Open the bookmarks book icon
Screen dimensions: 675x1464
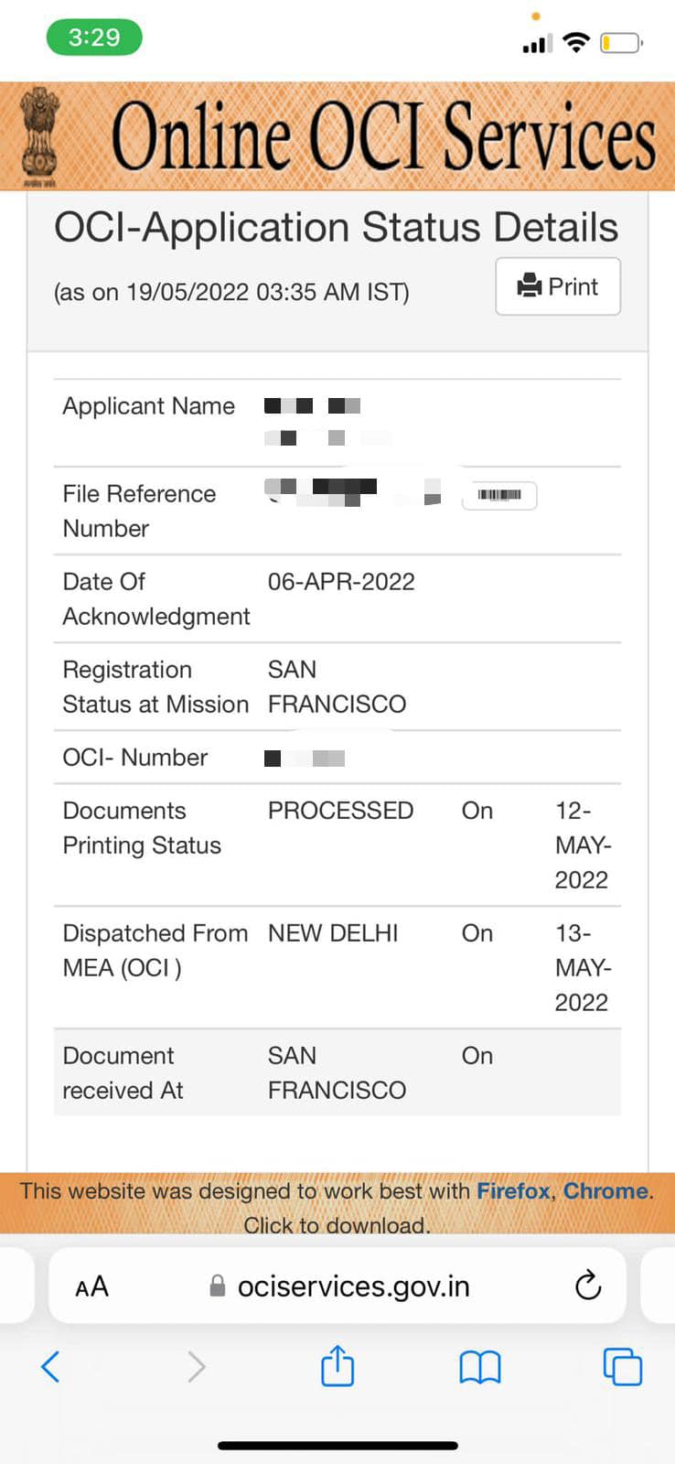tap(480, 1368)
